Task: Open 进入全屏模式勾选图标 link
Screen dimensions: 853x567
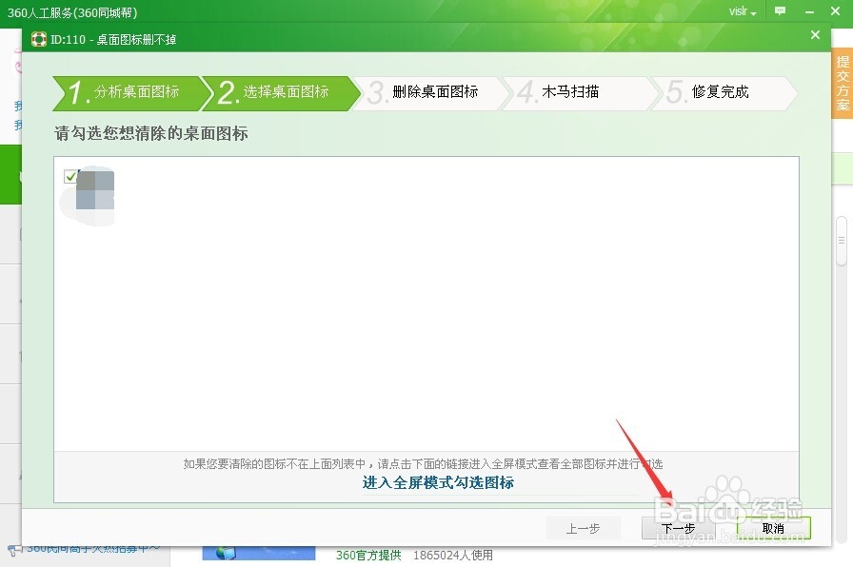Action: pyautogui.click(x=438, y=484)
